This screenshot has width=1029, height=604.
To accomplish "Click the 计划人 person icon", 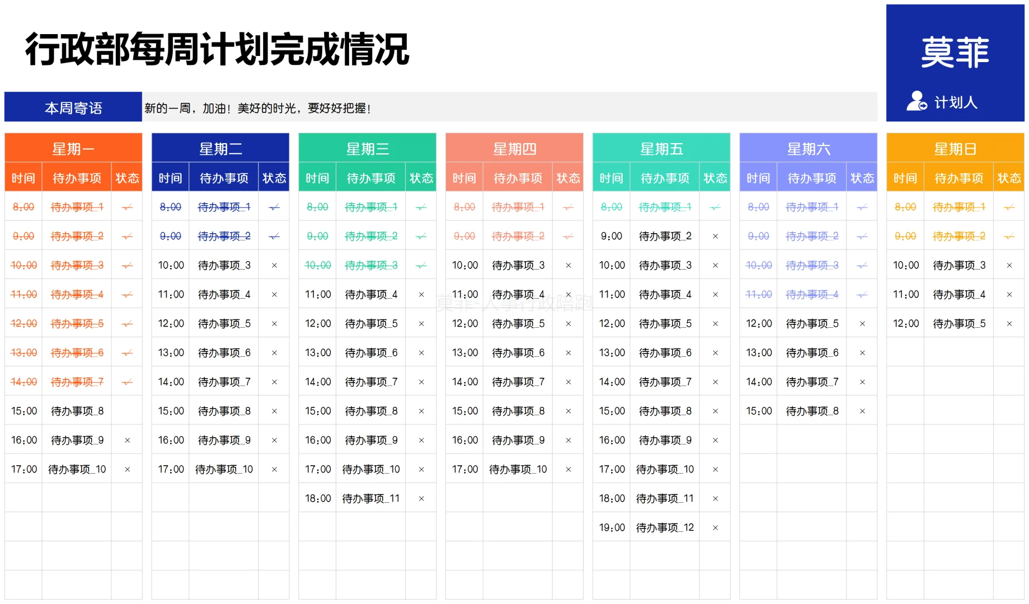I will 916,102.
